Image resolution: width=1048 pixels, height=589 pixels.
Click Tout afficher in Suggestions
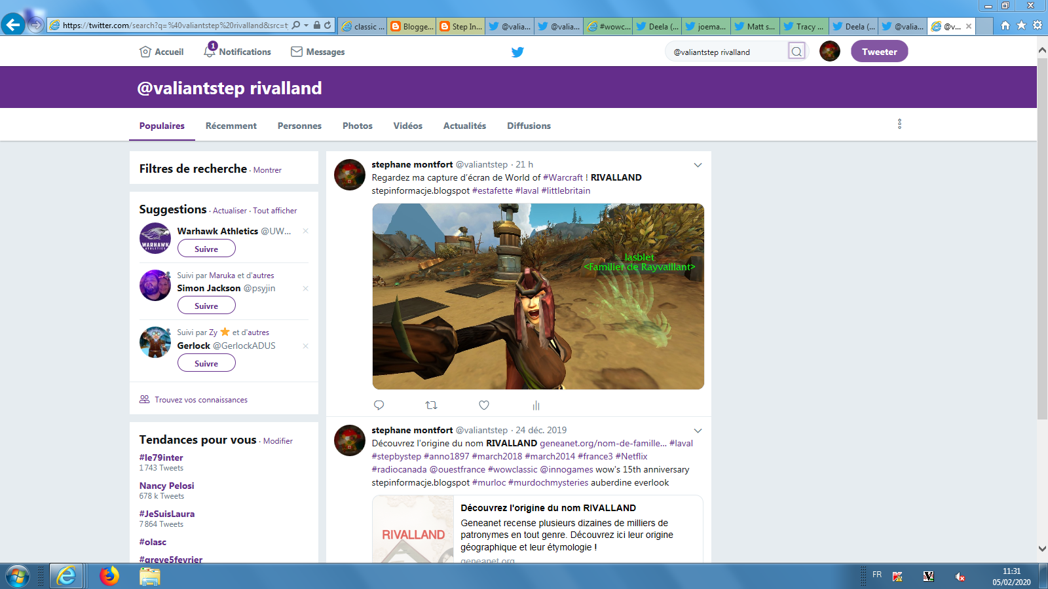(x=275, y=211)
